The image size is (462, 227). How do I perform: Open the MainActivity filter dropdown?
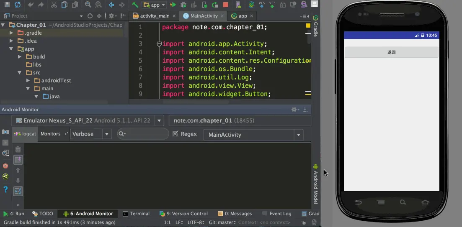253,135
